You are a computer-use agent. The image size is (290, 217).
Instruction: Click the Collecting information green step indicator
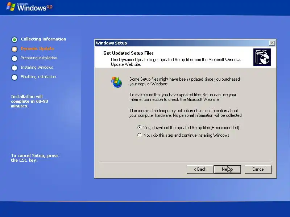click(x=14, y=39)
